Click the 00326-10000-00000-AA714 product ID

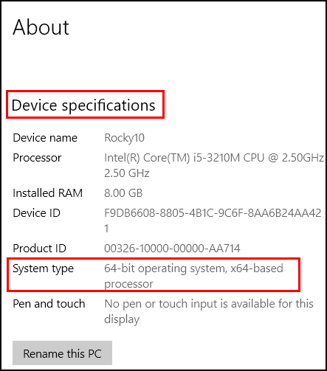172,249
